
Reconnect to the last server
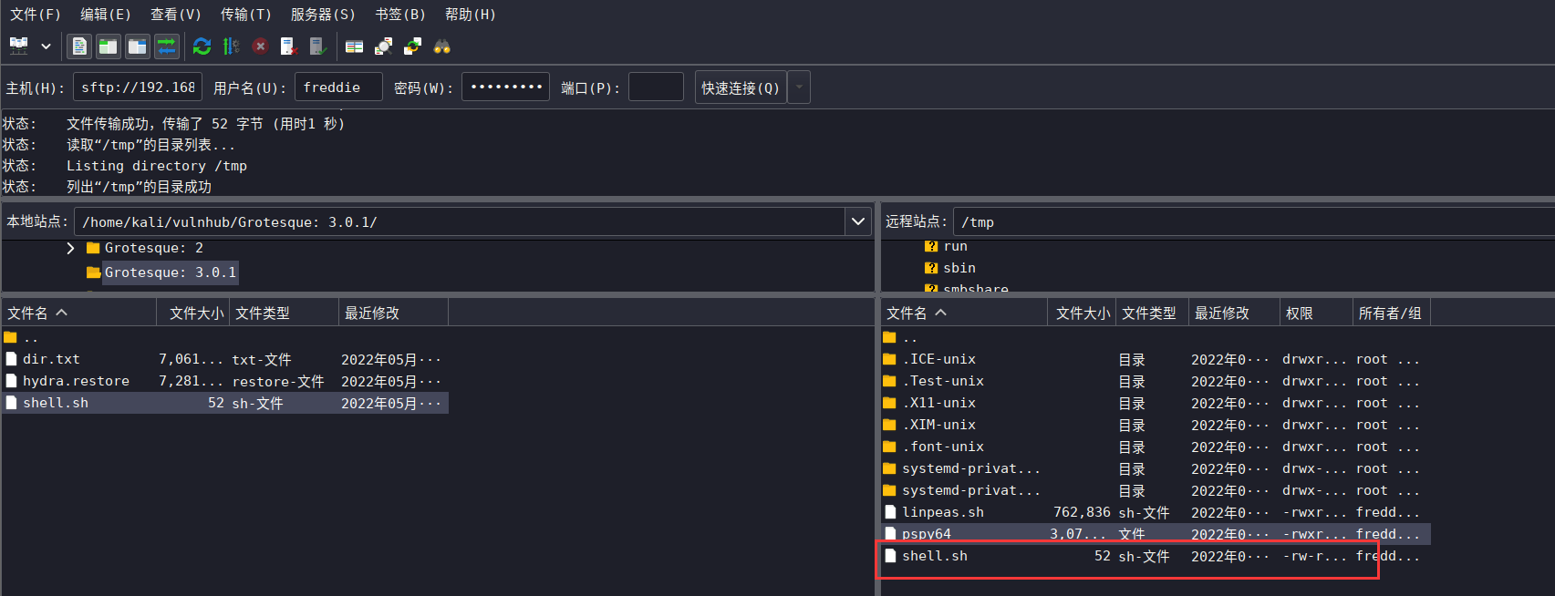point(317,46)
